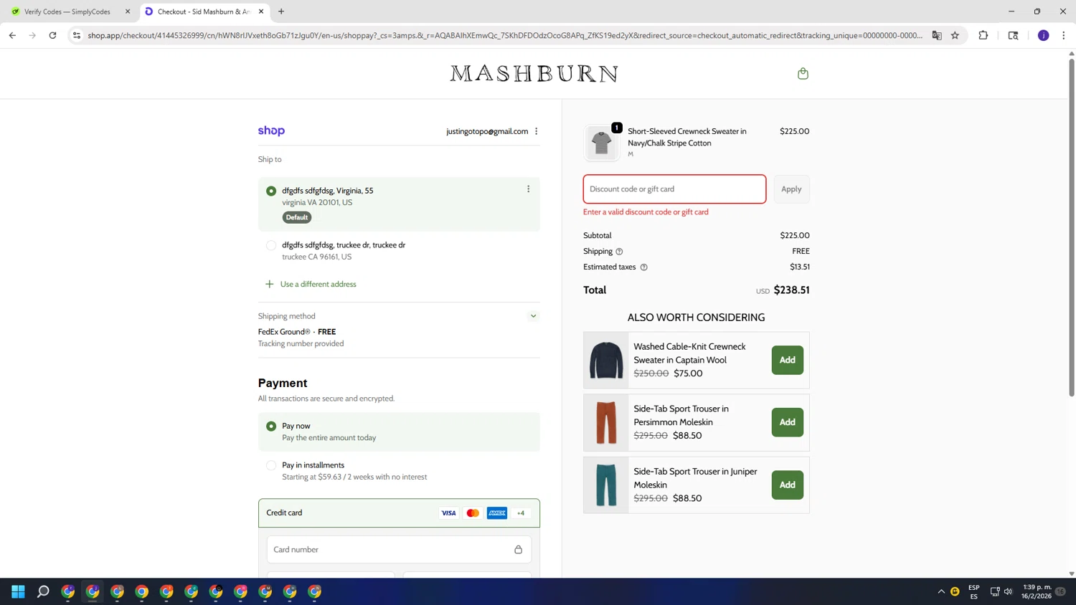Image resolution: width=1076 pixels, height=605 pixels.
Task: Click the FedEx Ground FREE shipping text
Action: 297,332
